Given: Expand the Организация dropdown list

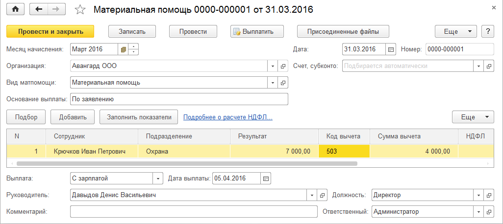Looking at the screenshot, I should click(x=273, y=66).
